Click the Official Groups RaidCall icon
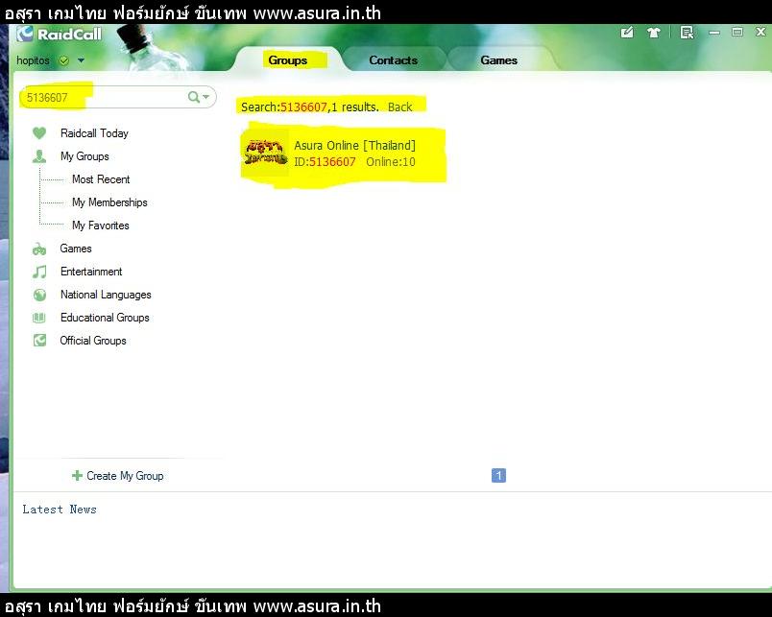This screenshot has height=617, width=772. point(39,341)
